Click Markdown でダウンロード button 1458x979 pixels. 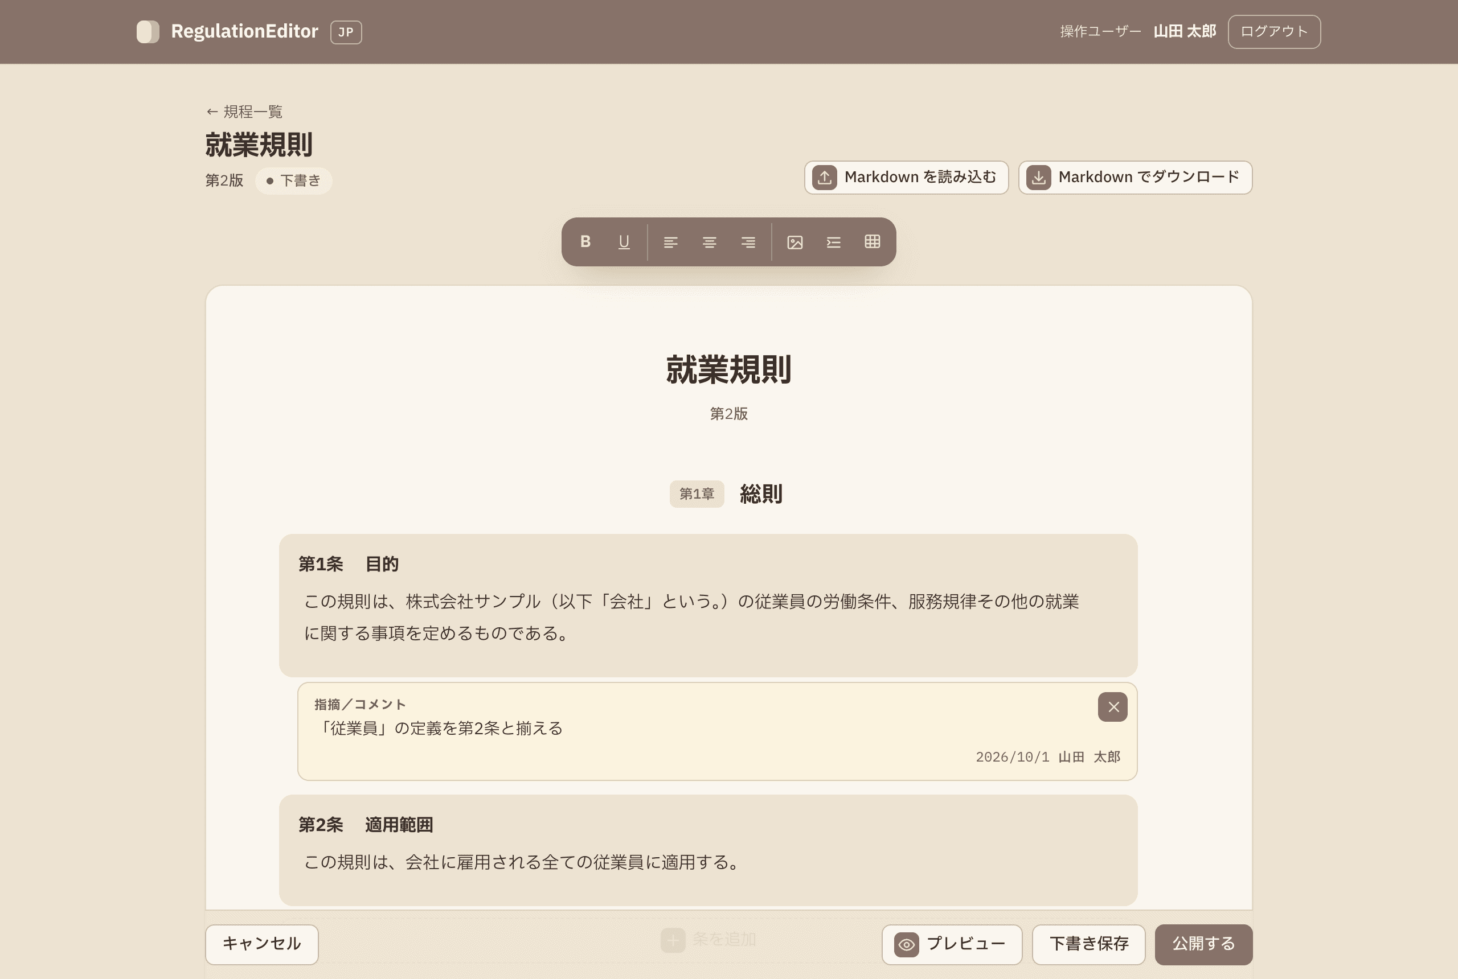pyautogui.click(x=1135, y=178)
